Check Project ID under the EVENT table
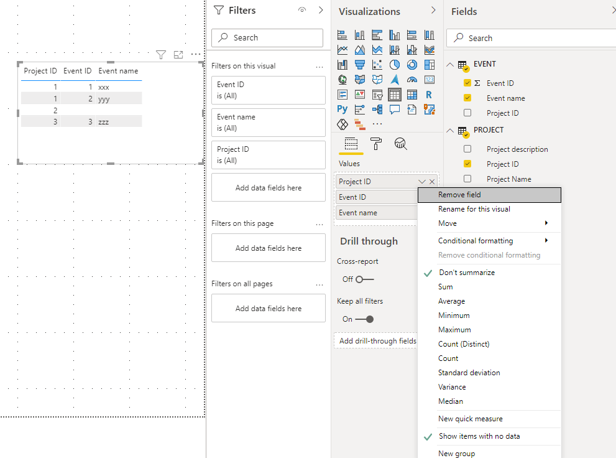The height and width of the screenshot is (458, 616). coord(467,113)
